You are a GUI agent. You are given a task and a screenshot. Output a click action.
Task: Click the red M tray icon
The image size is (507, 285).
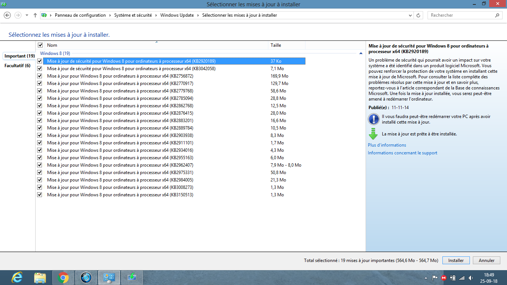click(444, 278)
